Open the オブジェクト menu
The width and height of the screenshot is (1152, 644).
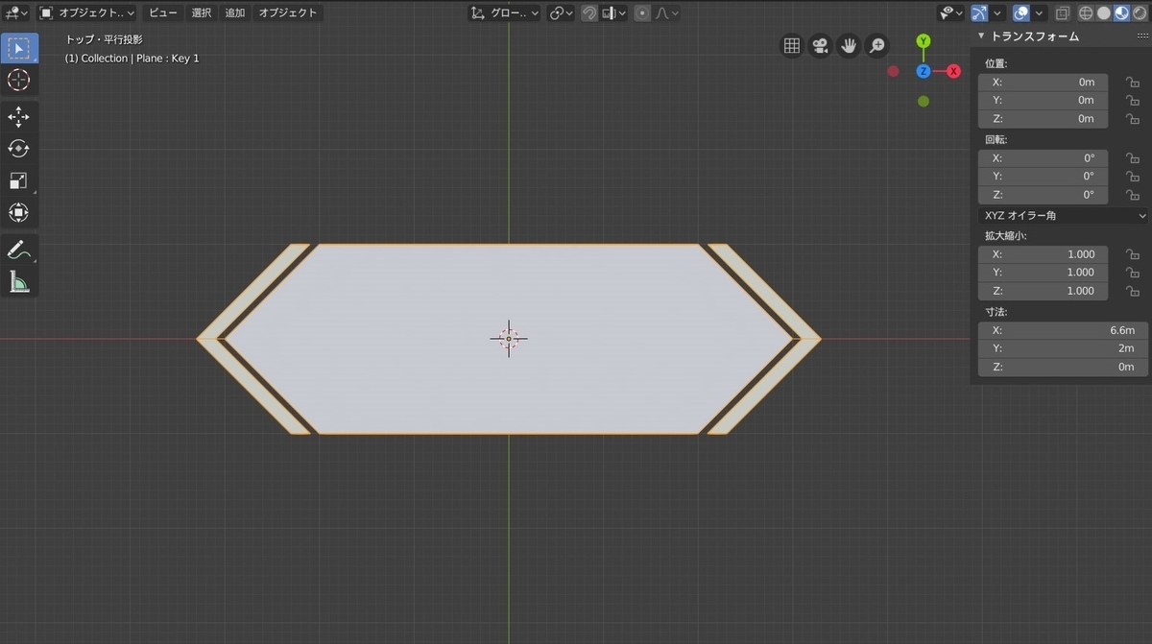tap(287, 13)
